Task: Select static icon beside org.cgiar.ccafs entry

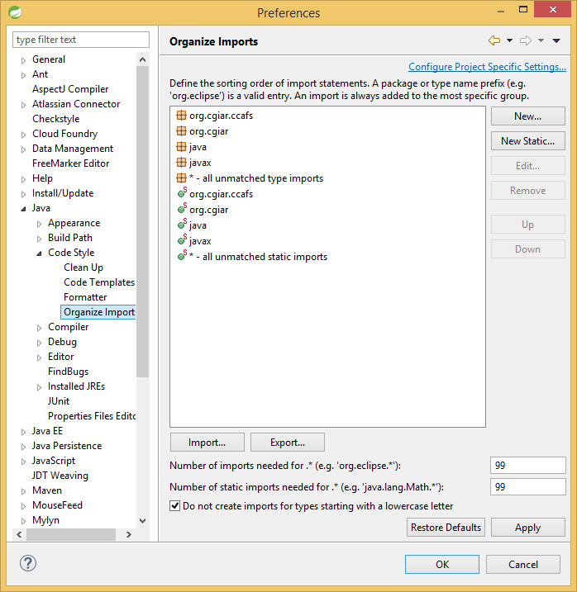Action: tap(182, 192)
